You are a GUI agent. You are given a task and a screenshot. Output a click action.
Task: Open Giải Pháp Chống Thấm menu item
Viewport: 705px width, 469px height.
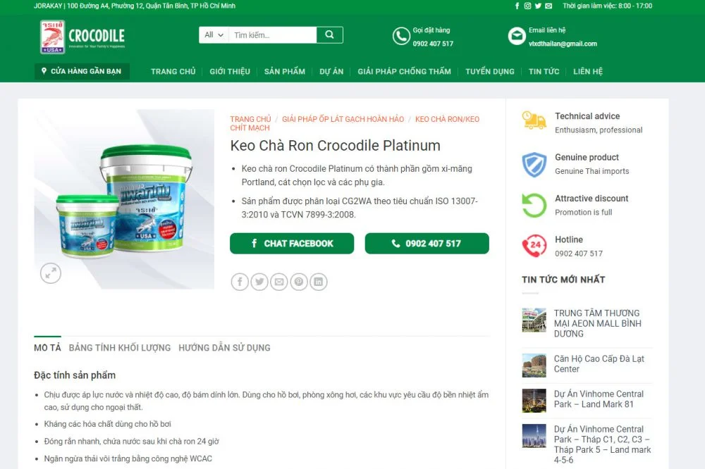404,71
